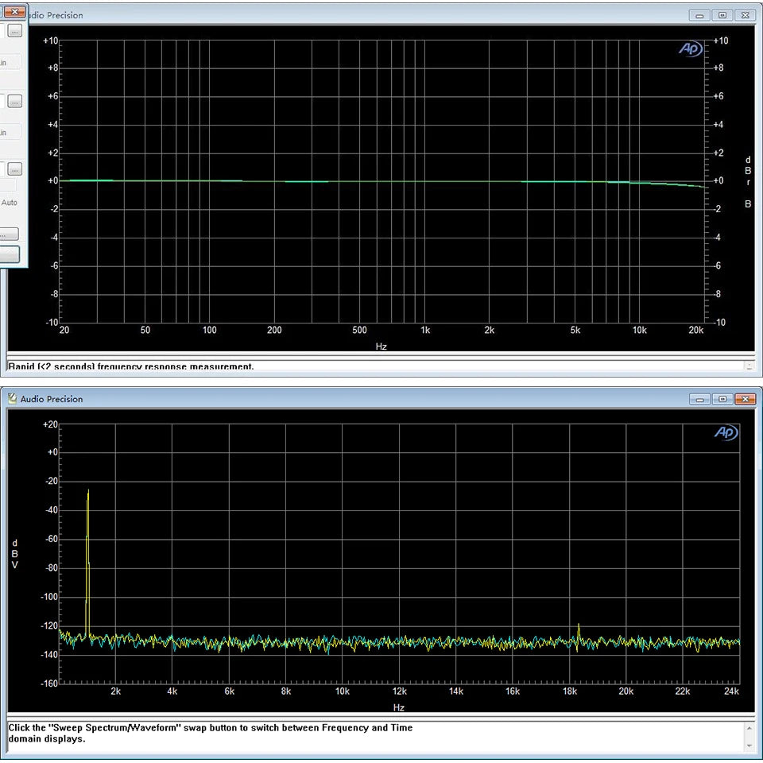This screenshot has width=763, height=763.
Task: Click the lower window's Audio Precision title text
Action: [x=52, y=399]
